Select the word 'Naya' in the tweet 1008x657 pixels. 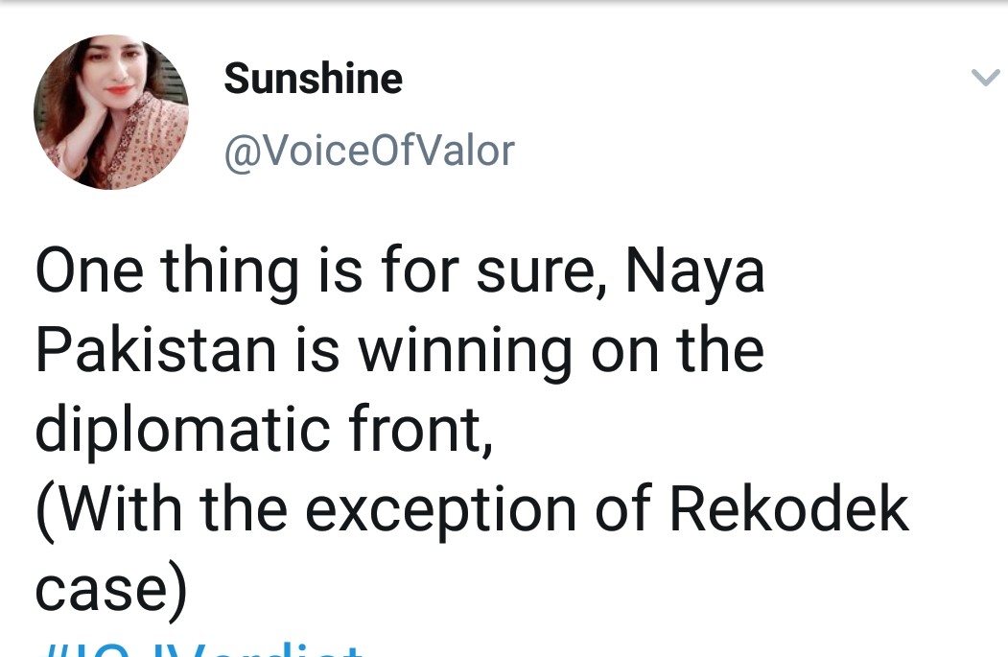tap(695, 271)
